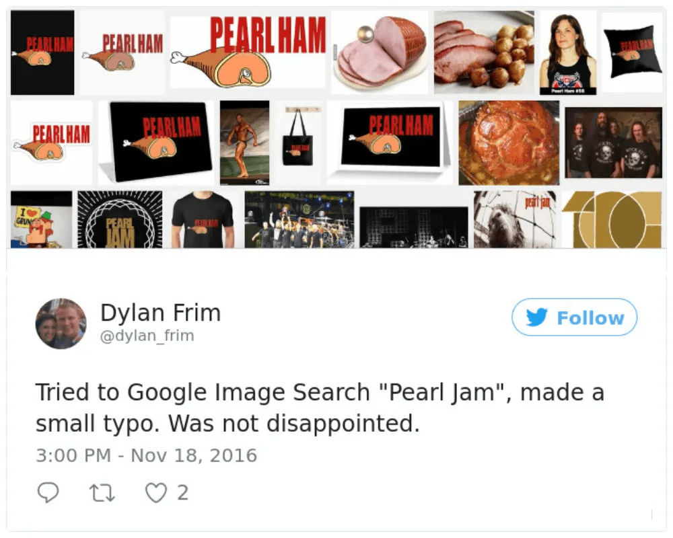
Task: Click the Twitter bird icon in Follow
Action: point(536,317)
